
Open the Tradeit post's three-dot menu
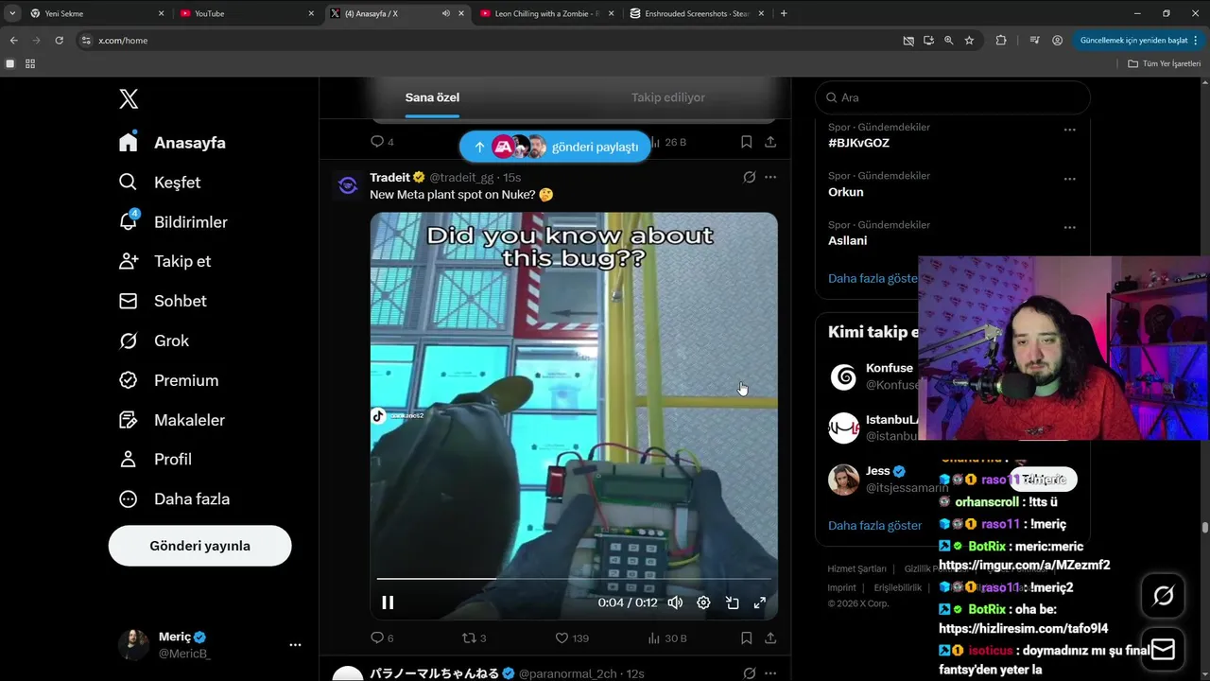pyautogui.click(x=770, y=177)
